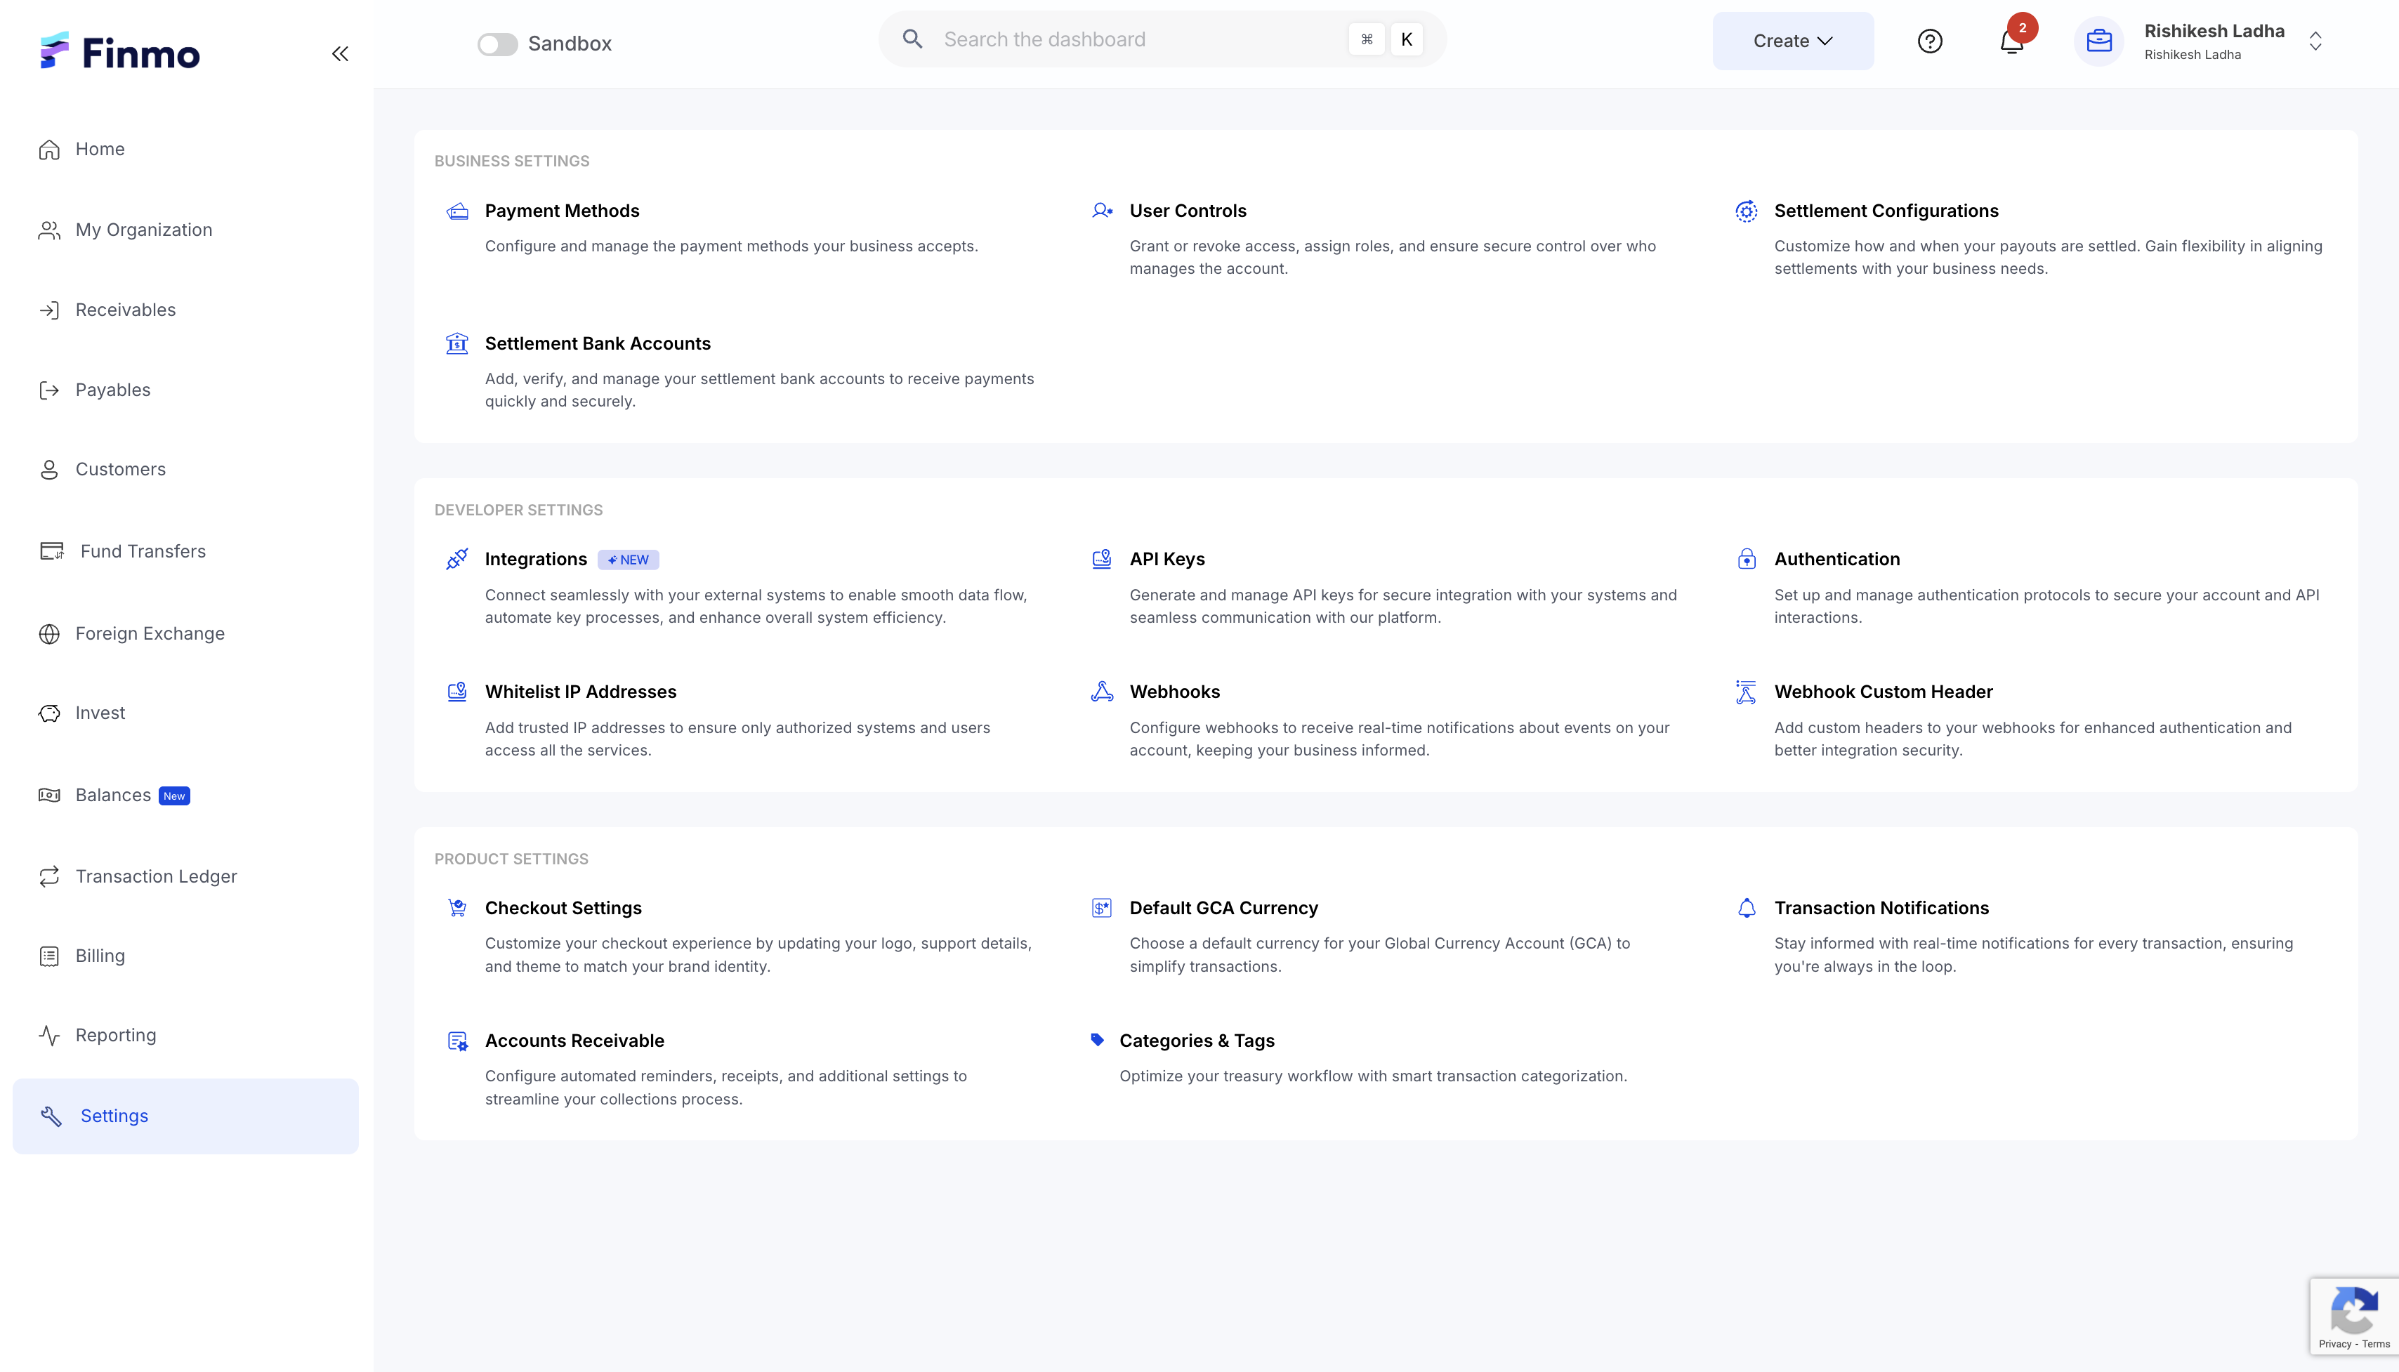Toggle Sandbox mode switch
Image resolution: width=2399 pixels, height=1372 pixels.
pos(497,44)
